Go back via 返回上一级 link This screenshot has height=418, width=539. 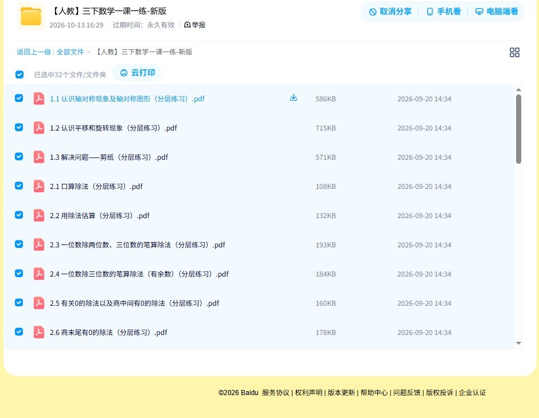click(34, 52)
